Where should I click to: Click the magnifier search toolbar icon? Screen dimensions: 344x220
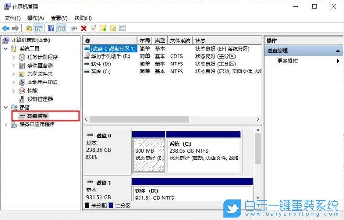(113, 28)
